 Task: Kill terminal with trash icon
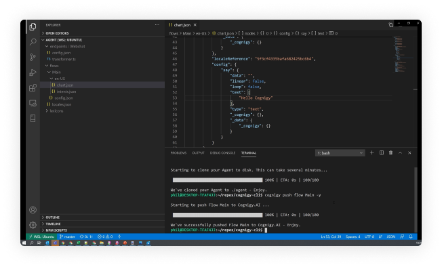pos(390,152)
